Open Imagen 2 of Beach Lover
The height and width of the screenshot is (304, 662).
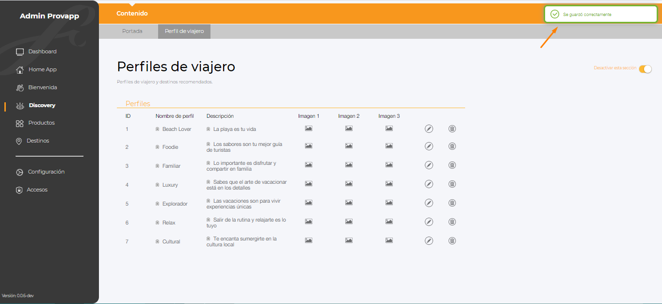[x=349, y=128]
